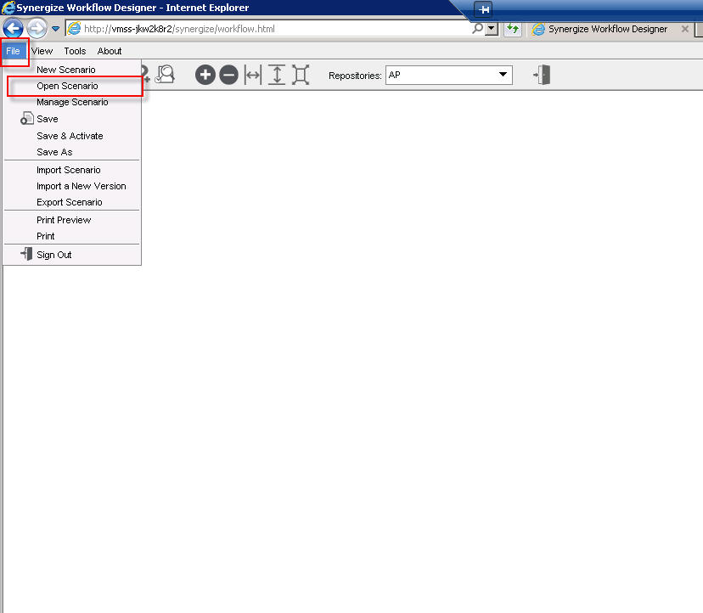The image size is (703, 613).
Task: Click the pin icon in title bar
Action: pos(483,9)
